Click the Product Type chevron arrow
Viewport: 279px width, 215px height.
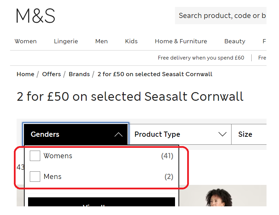click(x=223, y=134)
